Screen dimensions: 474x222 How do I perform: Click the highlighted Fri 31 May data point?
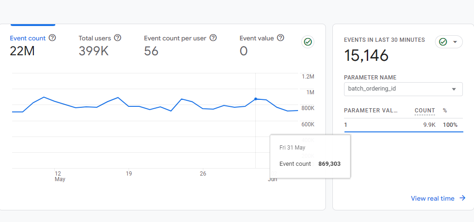[256, 99]
